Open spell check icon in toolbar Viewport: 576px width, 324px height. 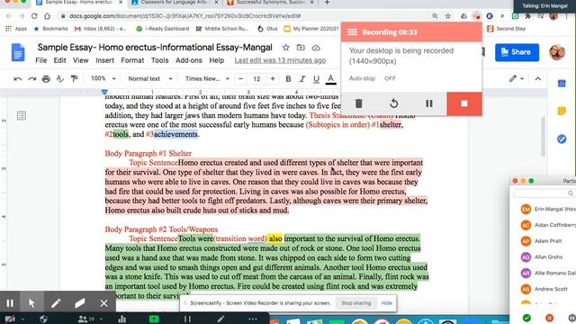[x=60, y=78]
